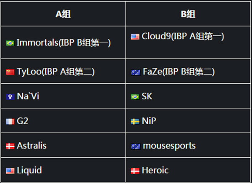Click the Sweden flag beside NiP
Screen dimensions: 252x183
(x=135, y=122)
